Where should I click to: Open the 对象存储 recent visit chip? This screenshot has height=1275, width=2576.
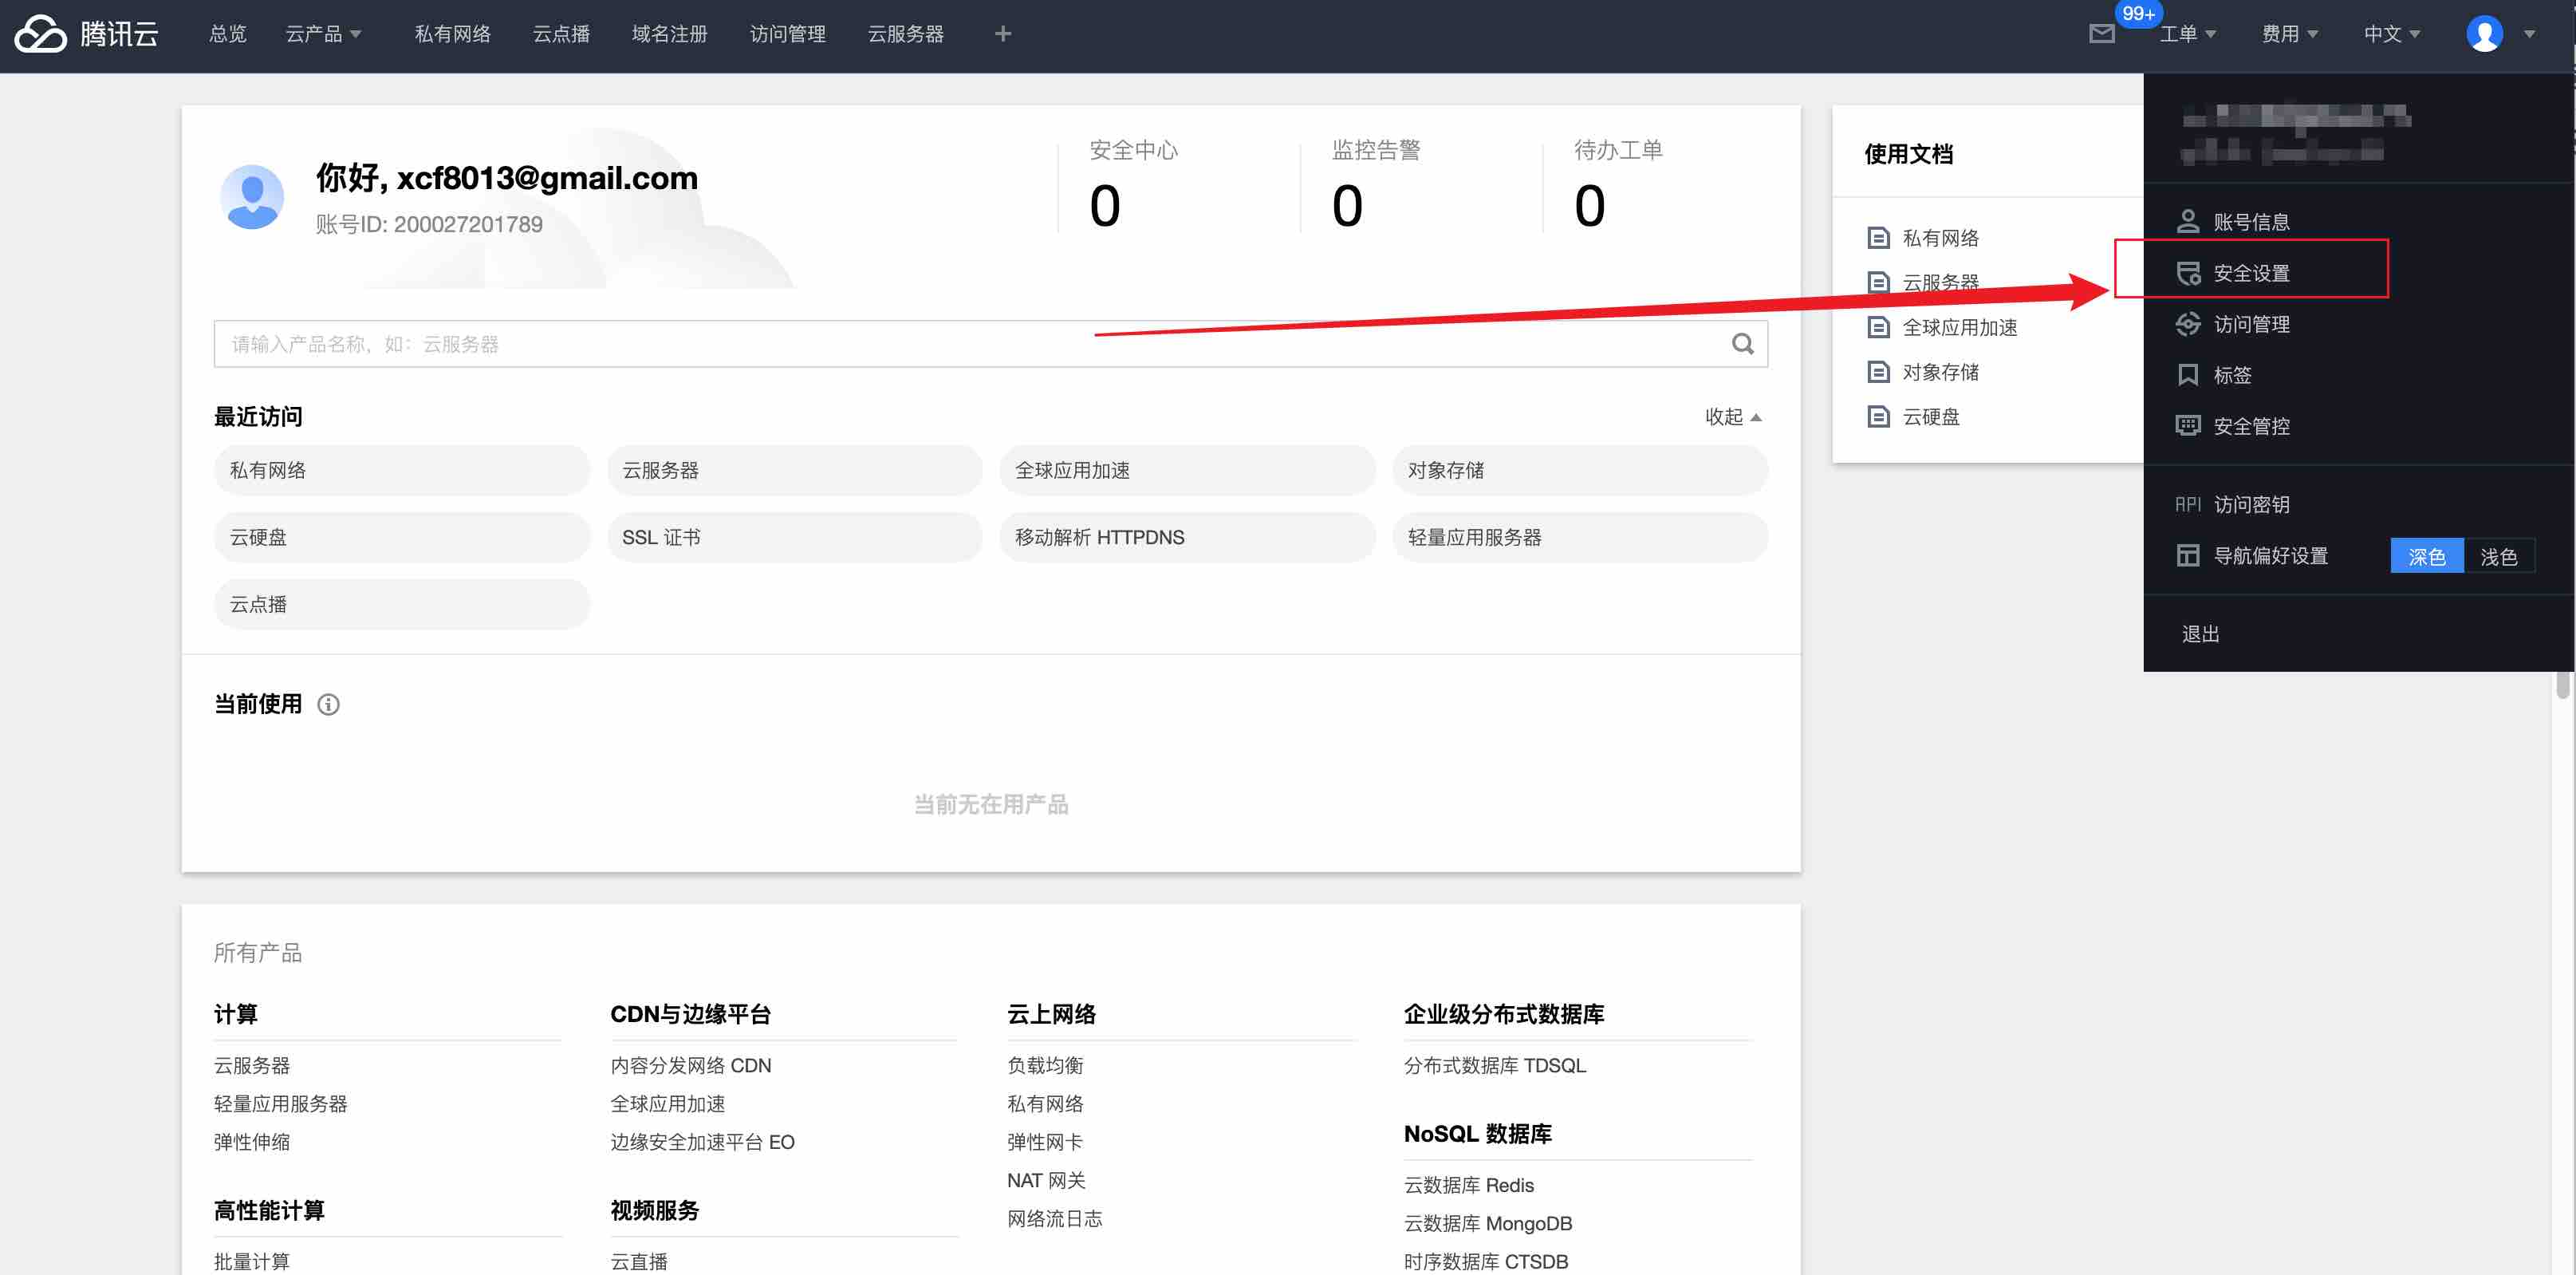click(1580, 471)
